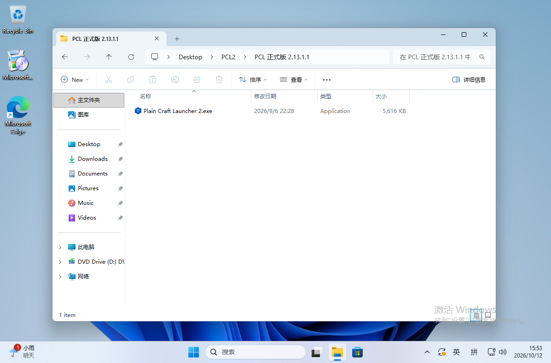Expand 网络 in navigation tree
The image size is (551, 363).
point(60,277)
